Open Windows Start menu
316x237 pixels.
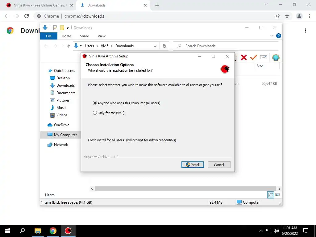7,231
